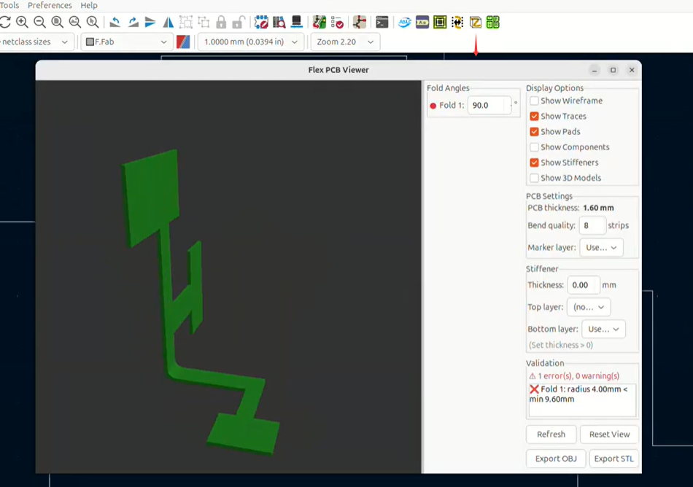
Task: Open the Marker layer dropdown
Action: point(601,248)
